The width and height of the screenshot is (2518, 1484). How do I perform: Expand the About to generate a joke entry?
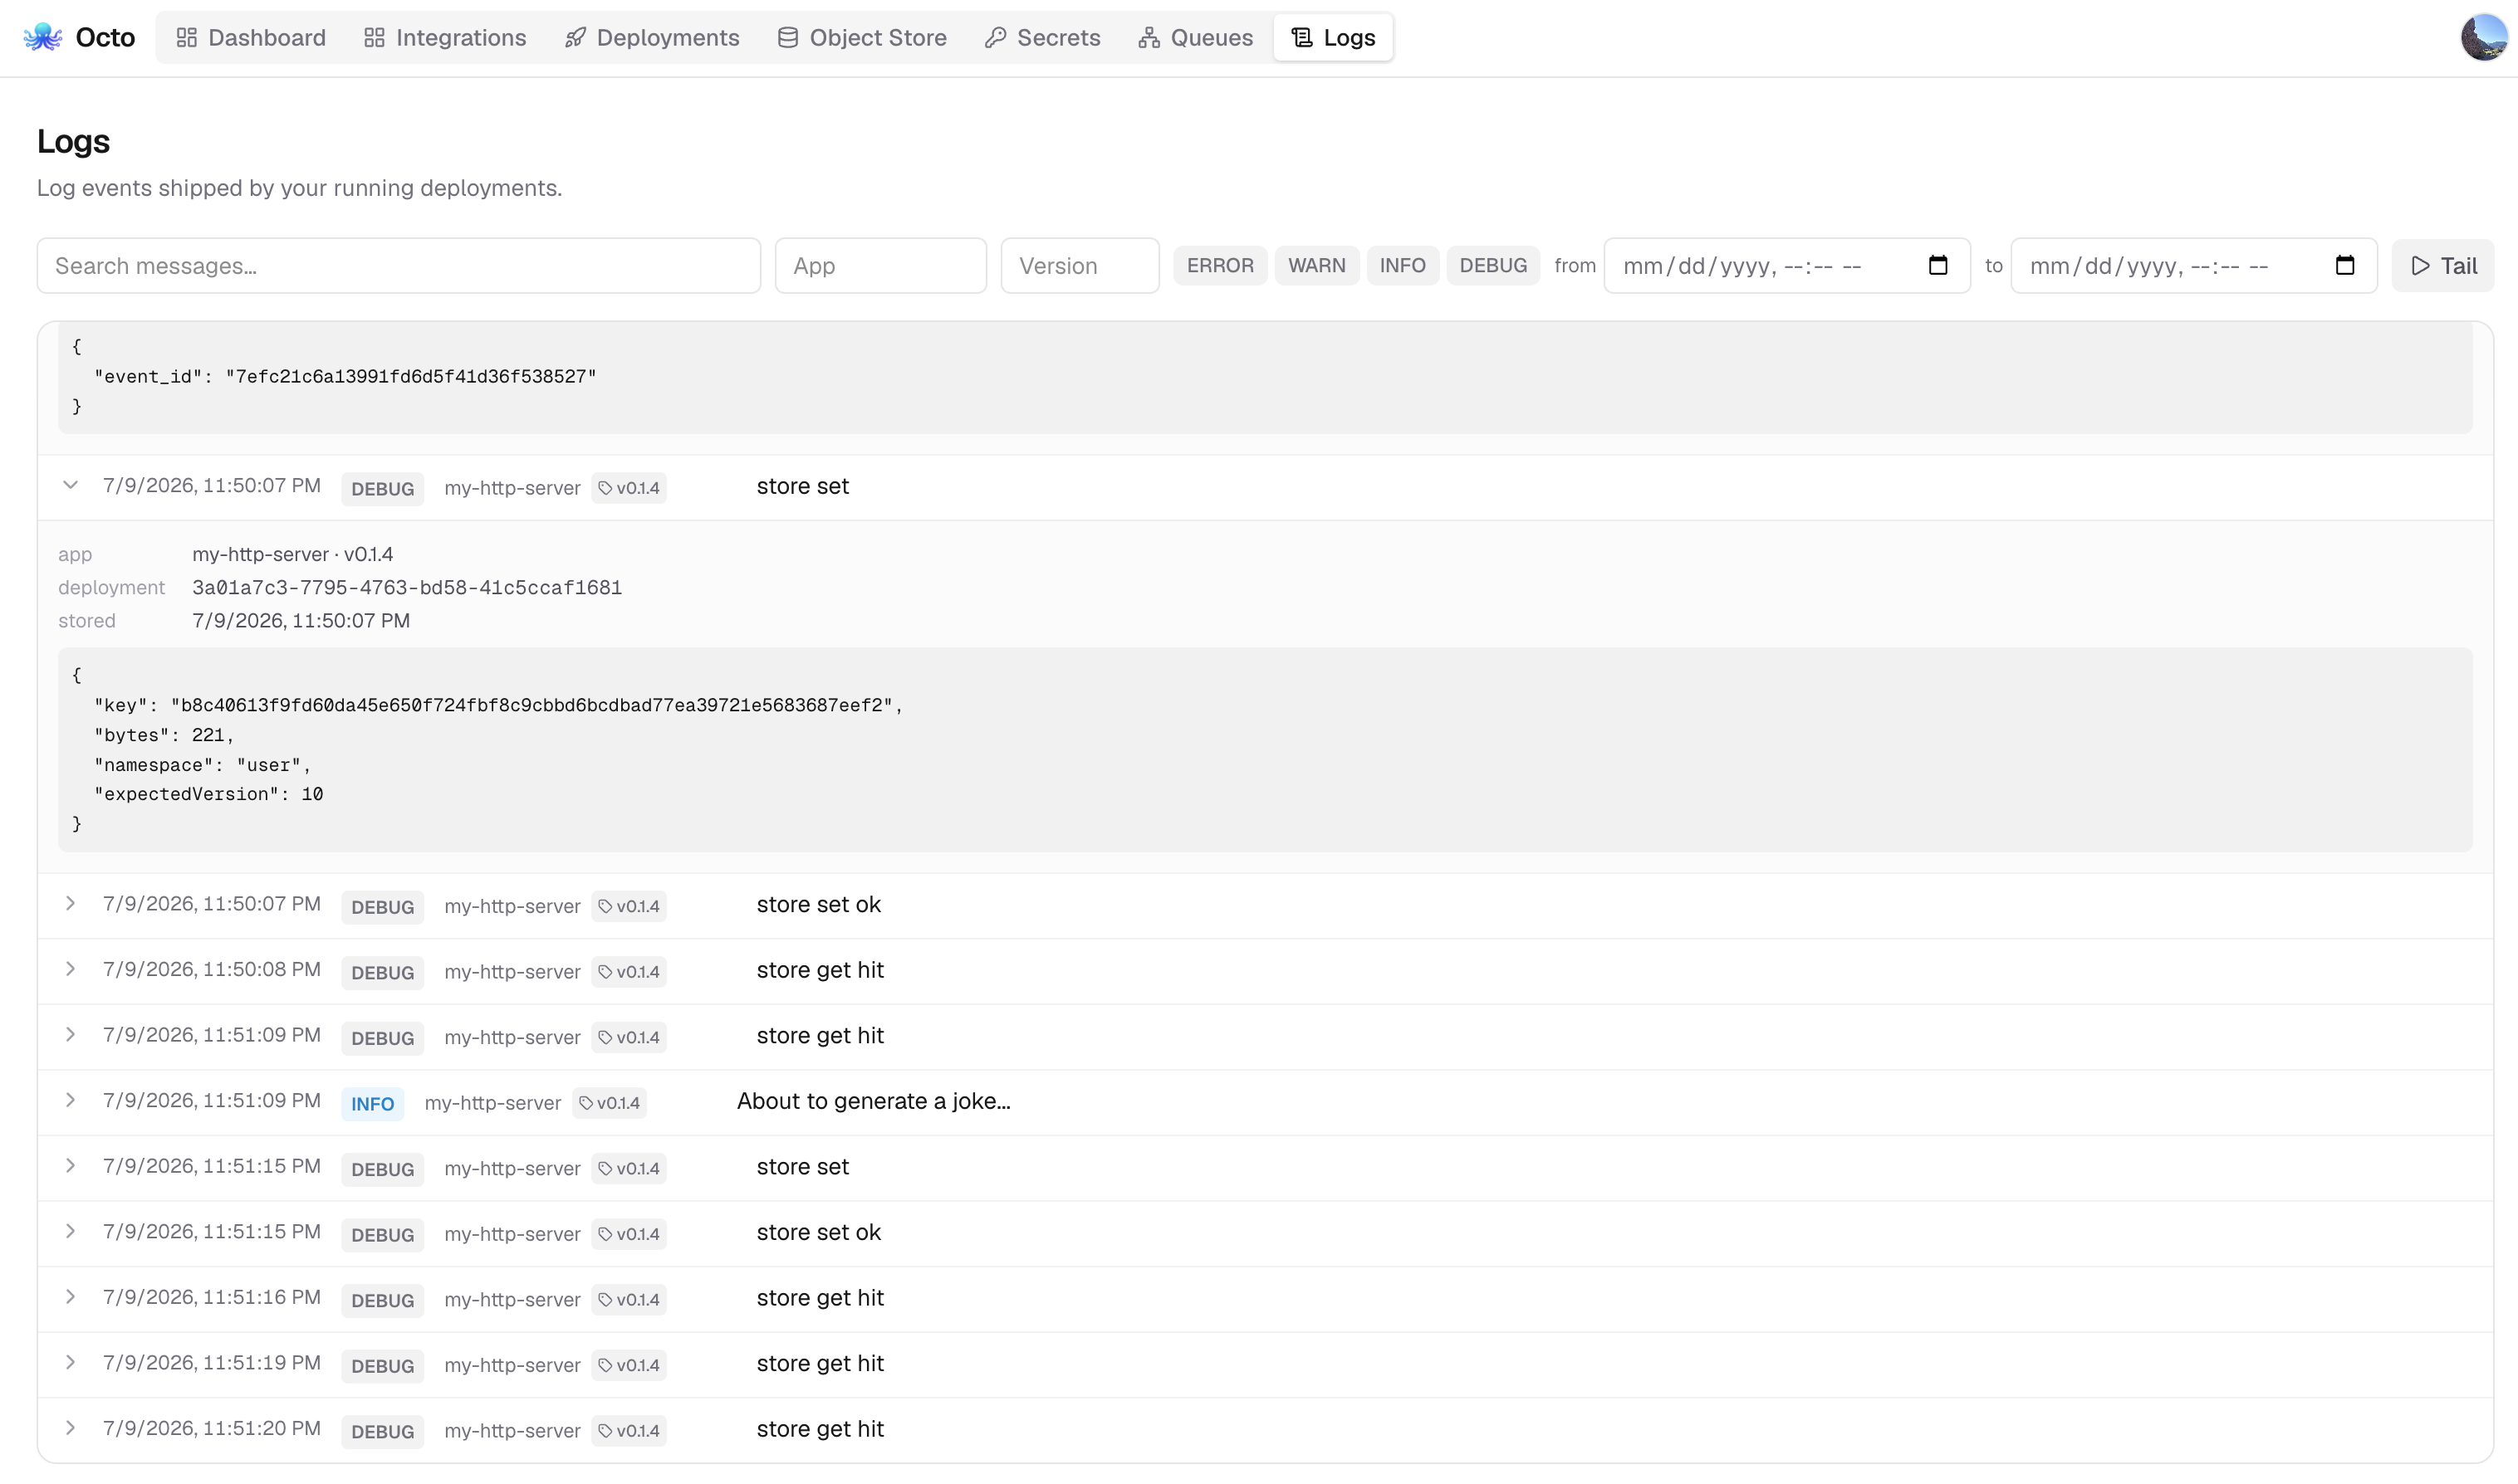[x=70, y=1100]
